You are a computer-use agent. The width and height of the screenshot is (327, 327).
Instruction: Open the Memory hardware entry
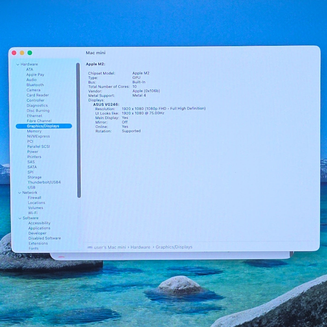[34, 131]
